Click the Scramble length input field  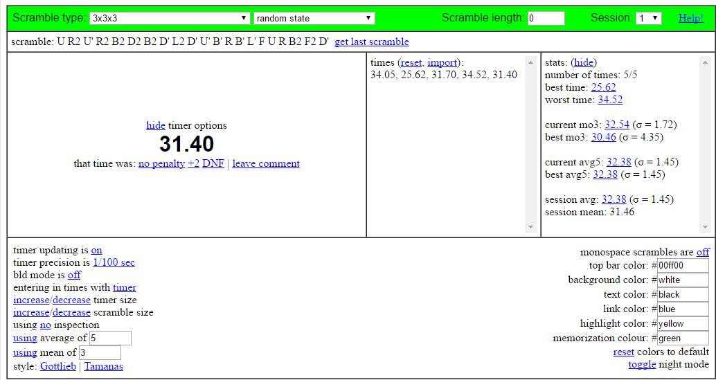point(546,18)
